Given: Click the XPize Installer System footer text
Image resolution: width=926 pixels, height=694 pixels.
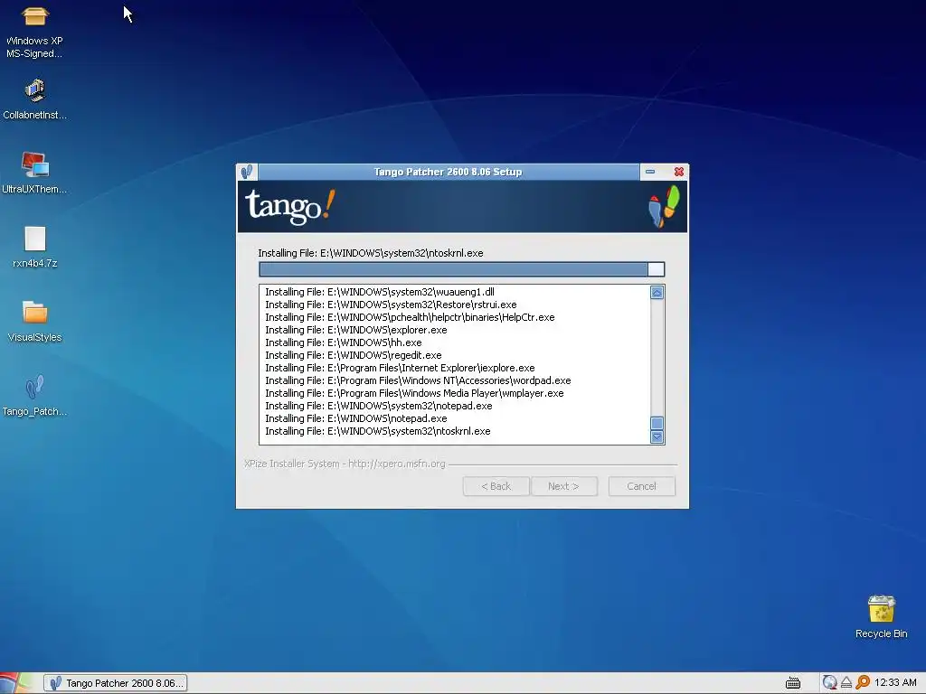Looking at the screenshot, I should coord(345,464).
